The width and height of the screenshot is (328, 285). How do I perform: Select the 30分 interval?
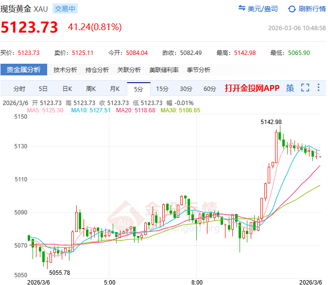click(186, 89)
